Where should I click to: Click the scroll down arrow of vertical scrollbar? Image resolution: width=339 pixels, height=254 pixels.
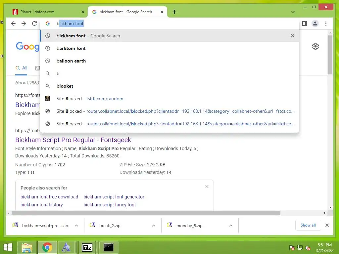[x=330, y=207]
